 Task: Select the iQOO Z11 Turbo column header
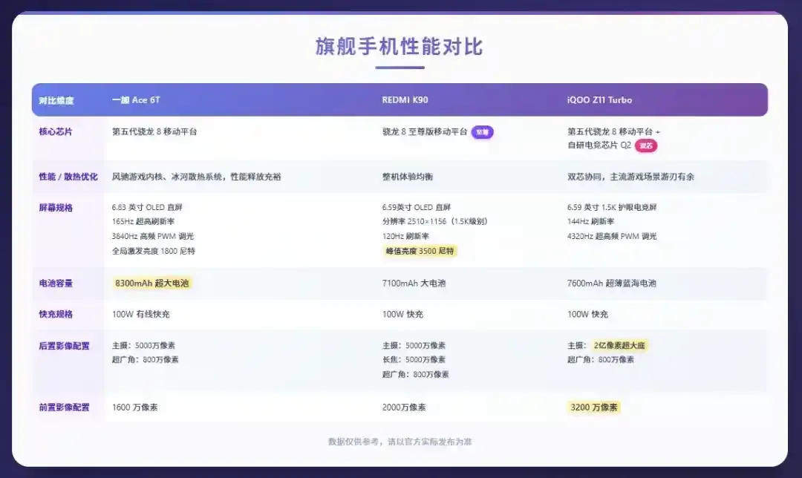(x=599, y=100)
